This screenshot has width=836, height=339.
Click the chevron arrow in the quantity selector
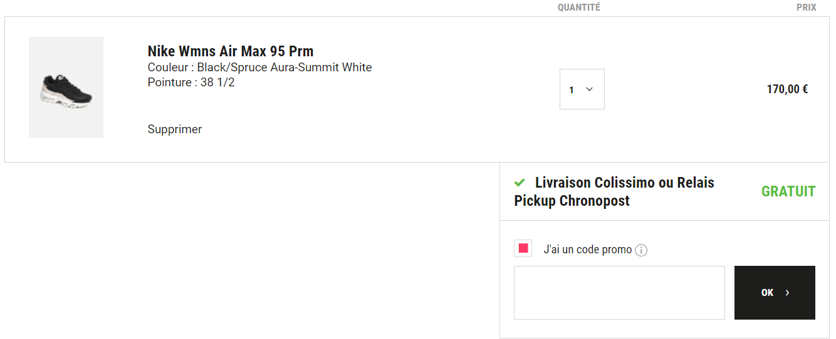pos(589,89)
